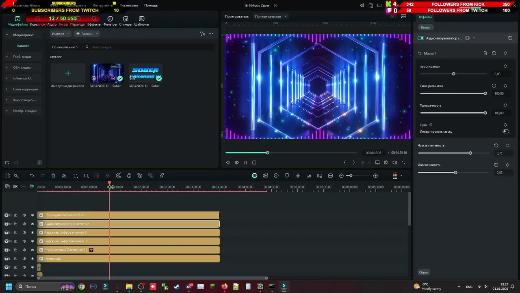This screenshot has width=520, height=293.
Task: Set mark in bracket on preview
Action: pyautogui.click(x=345, y=162)
